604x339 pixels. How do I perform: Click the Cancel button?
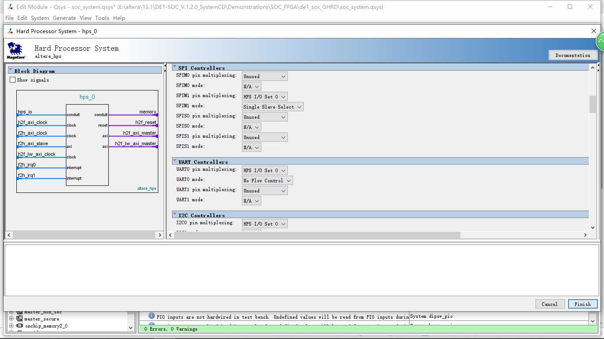pyautogui.click(x=550, y=304)
